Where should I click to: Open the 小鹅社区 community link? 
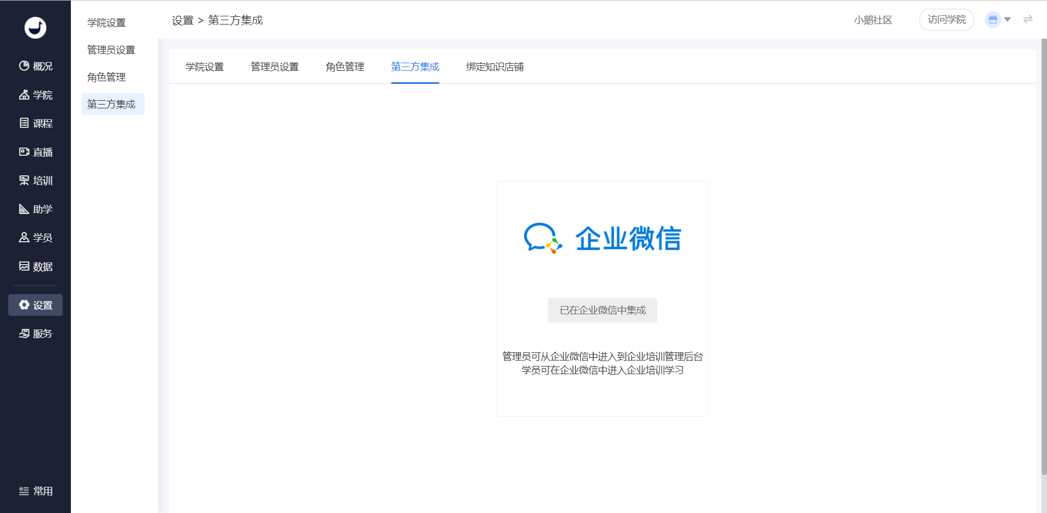point(873,20)
